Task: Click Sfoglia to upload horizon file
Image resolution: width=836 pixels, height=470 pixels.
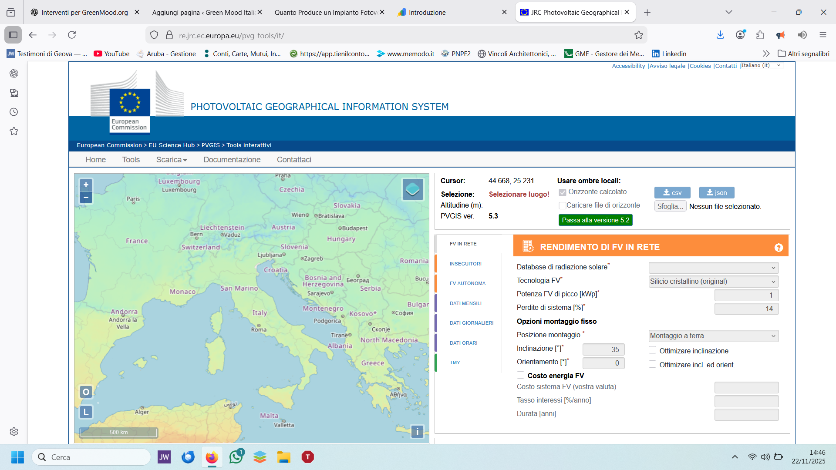Action: point(670,206)
